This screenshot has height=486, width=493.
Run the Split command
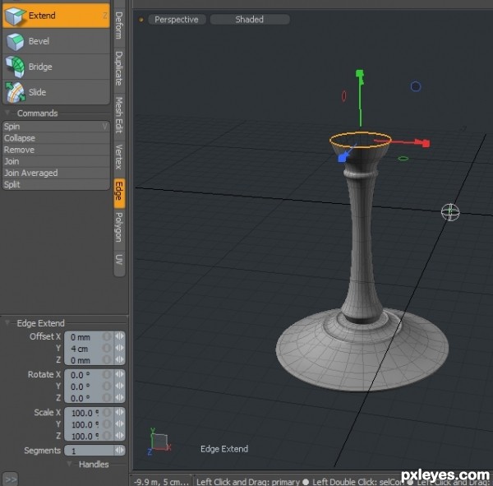click(x=56, y=184)
